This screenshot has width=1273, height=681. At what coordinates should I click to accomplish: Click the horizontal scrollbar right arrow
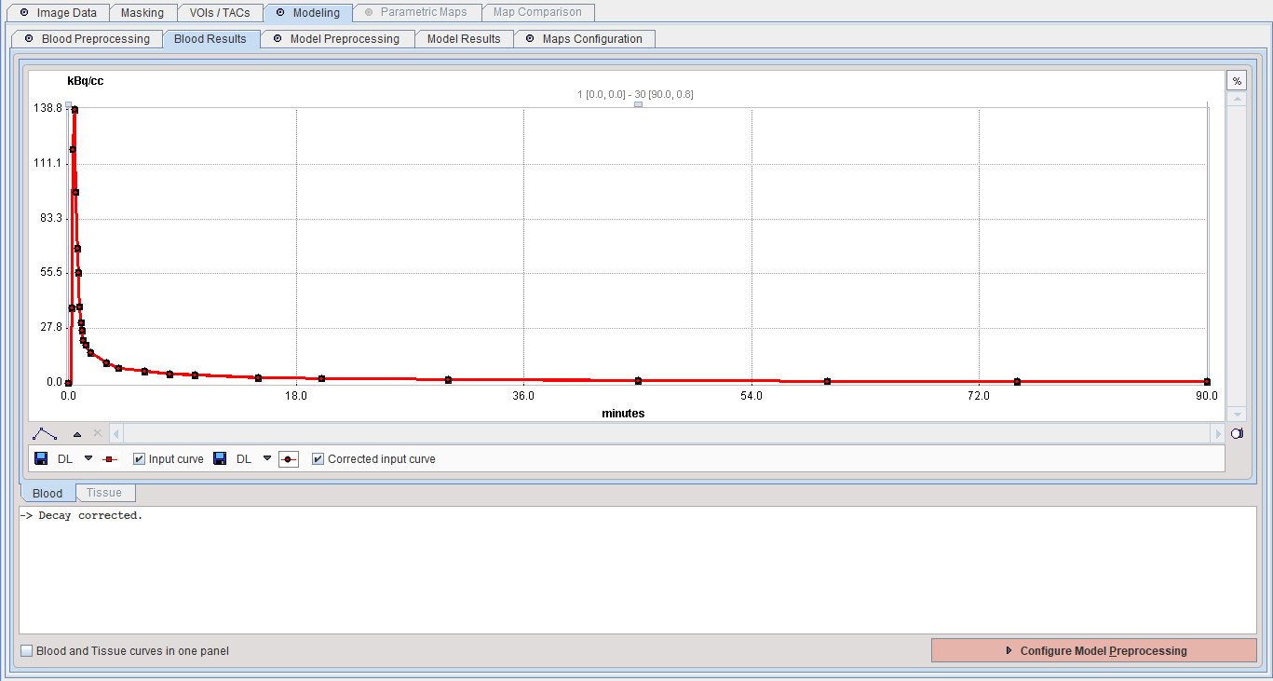1218,433
